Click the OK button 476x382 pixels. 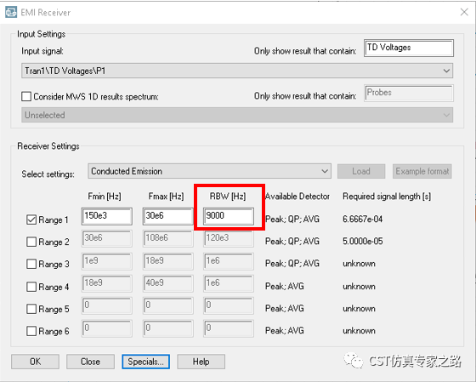click(x=35, y=362)
